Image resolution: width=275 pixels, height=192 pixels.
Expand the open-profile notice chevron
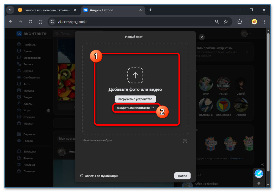(x=247, y=52)
